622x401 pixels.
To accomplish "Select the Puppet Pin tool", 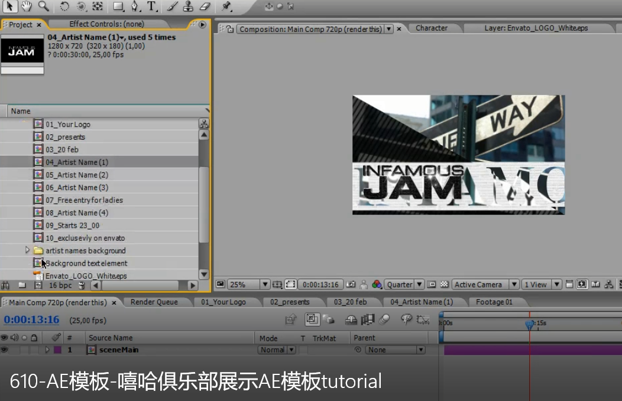I will point(226,7).
